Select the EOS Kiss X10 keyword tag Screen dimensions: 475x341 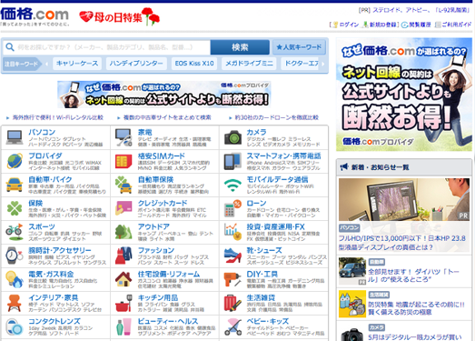[x=194, y=64]
